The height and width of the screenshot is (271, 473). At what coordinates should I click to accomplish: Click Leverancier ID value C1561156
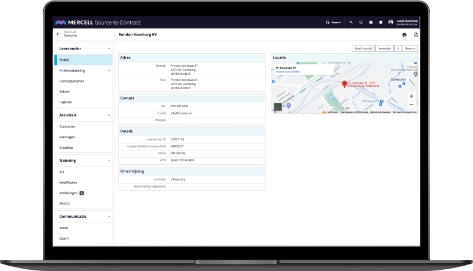tap(177, 139)
